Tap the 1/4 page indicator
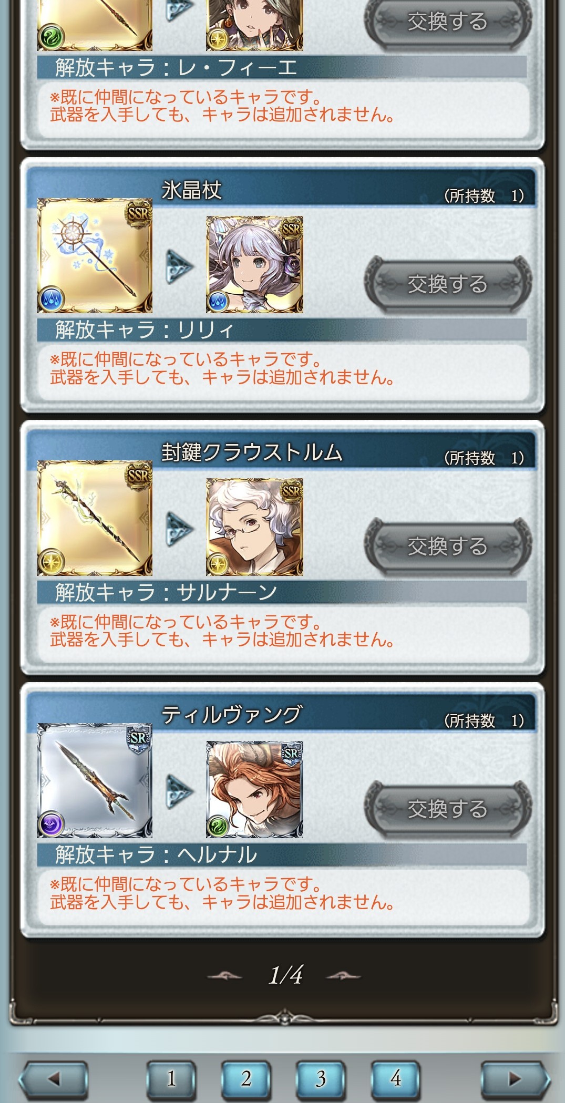Viewport: 565px width, 1103px height. 285,975
